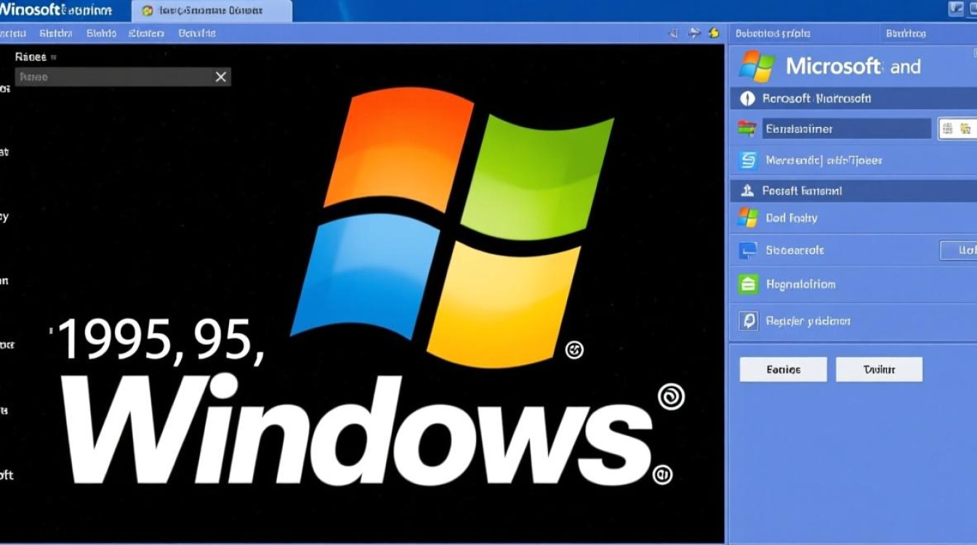
Task: Click the Tvinr button at the bottom
Action: (879, 369)
